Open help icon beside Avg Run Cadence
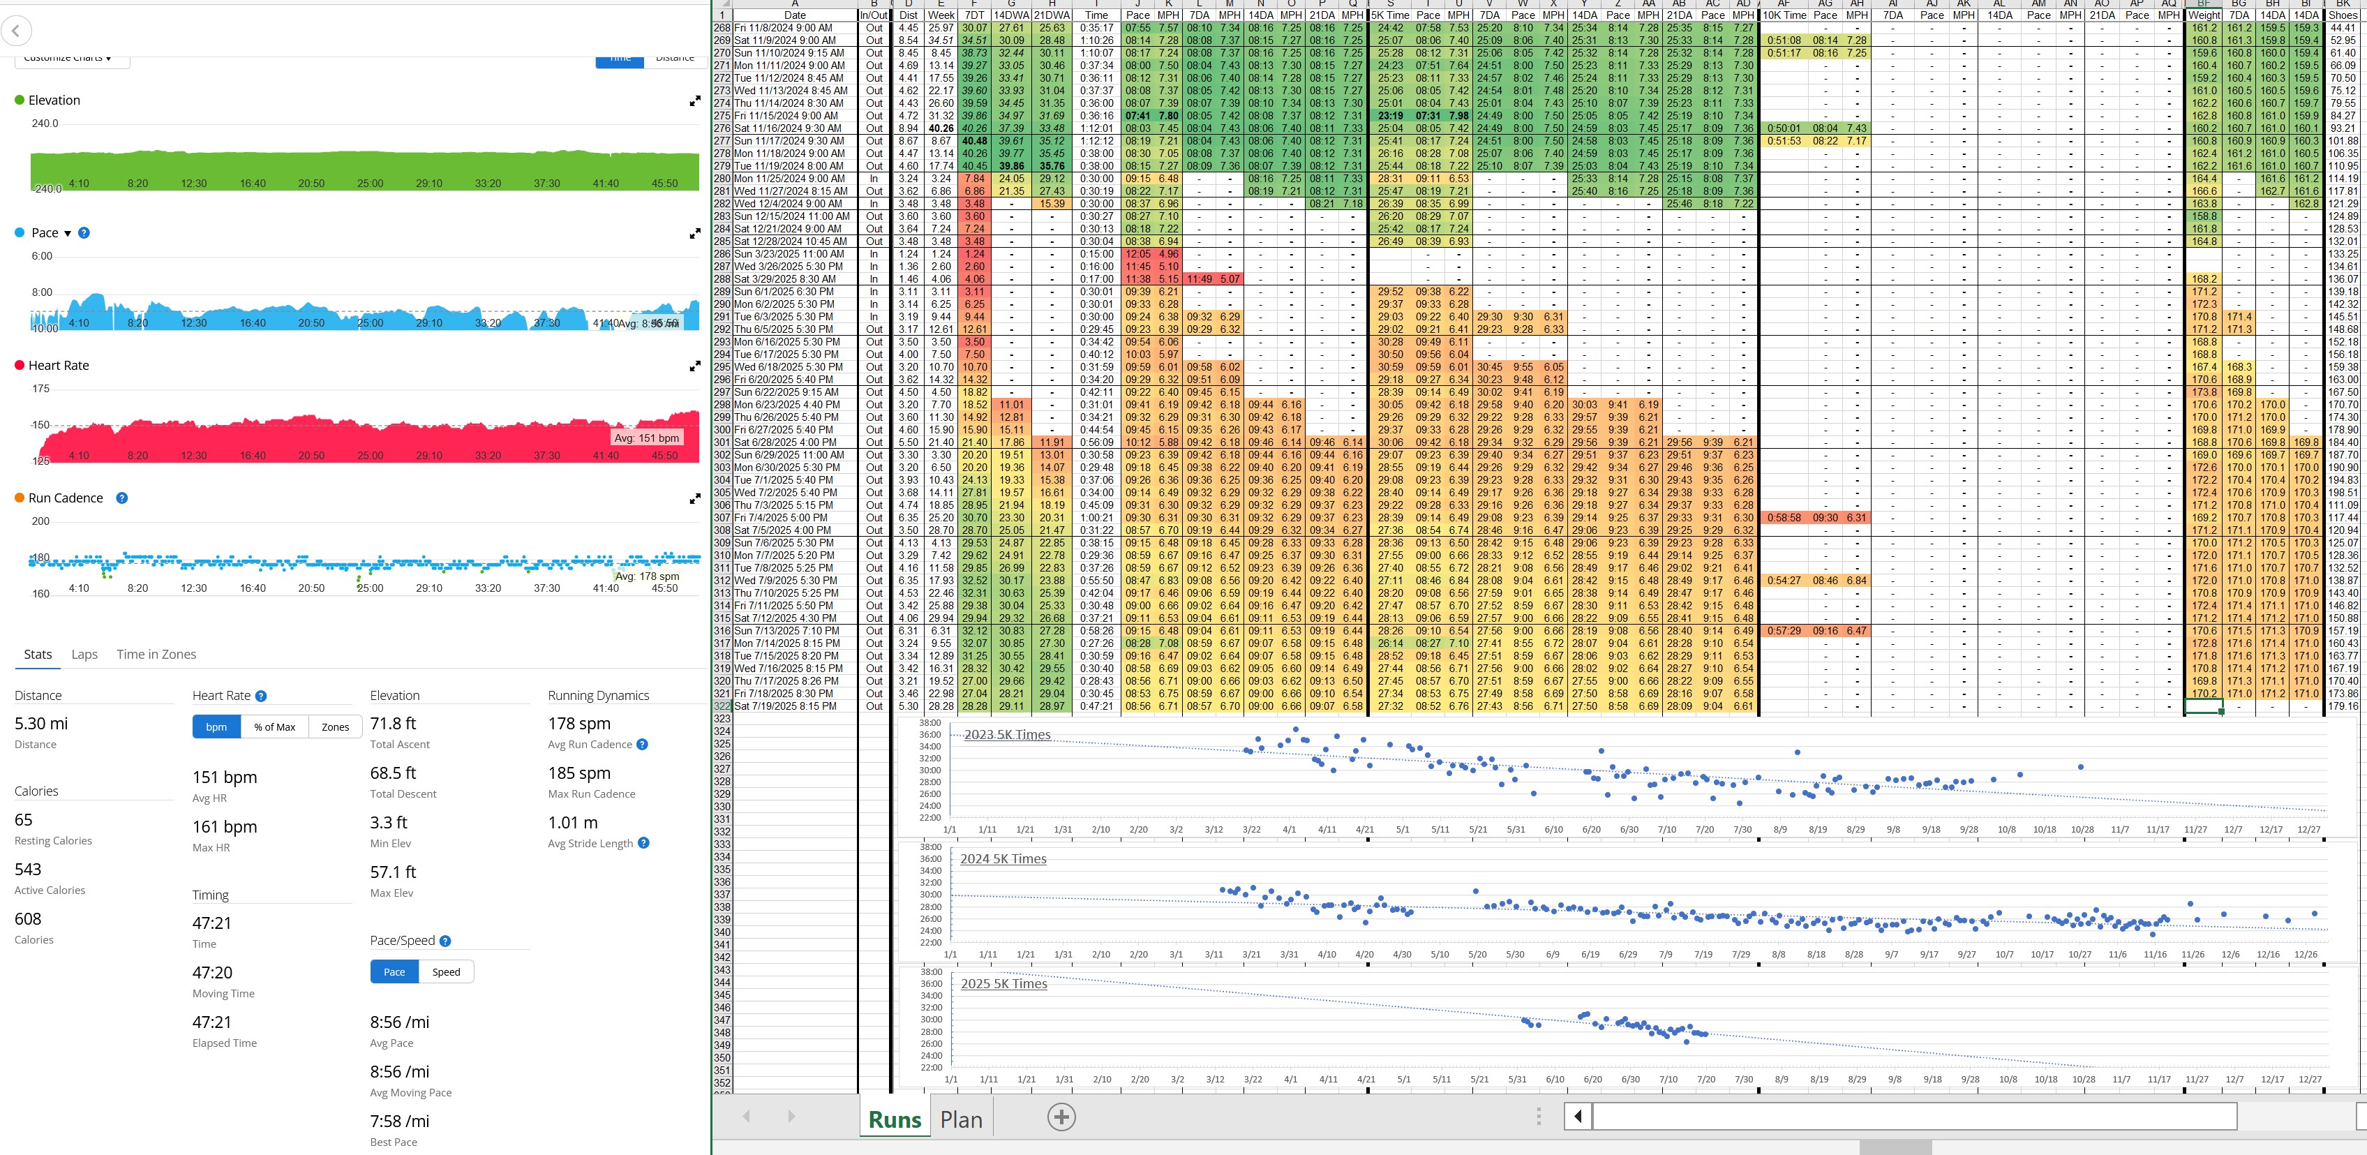 [642, 744]
